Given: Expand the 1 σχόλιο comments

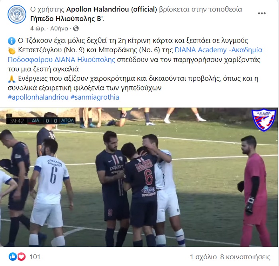Looking at the screenshot, I should [203, 257].
